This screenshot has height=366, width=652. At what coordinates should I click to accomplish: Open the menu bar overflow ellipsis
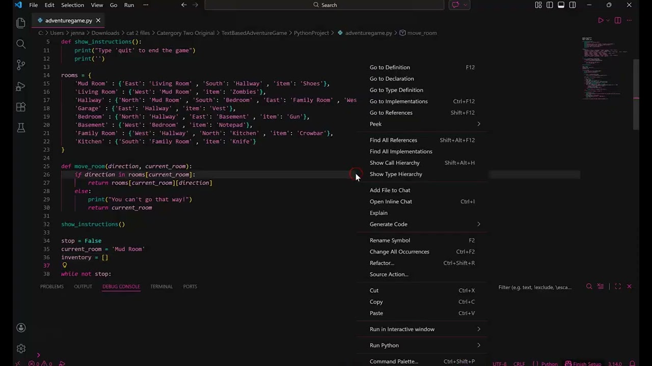coord(146,5)
